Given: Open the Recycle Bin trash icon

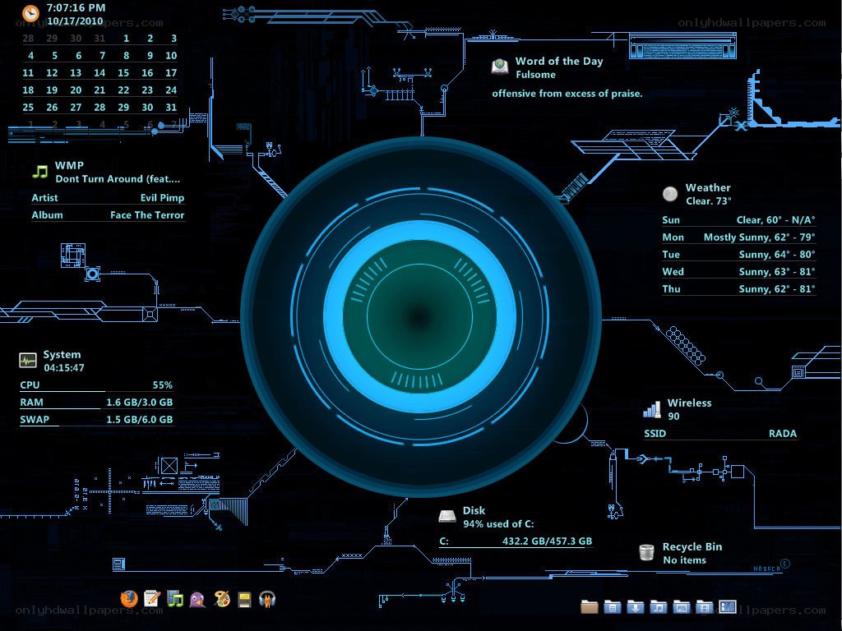Looking at the screenshot, I should pos(647,551).
